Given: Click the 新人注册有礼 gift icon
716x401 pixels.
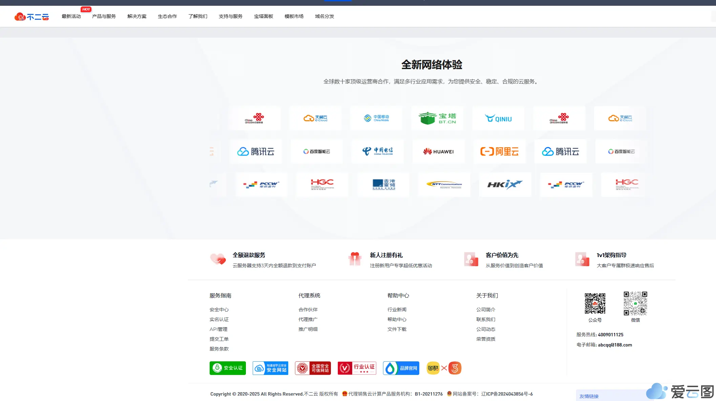Looking at the screenshot, I should [x=355, y=259].
